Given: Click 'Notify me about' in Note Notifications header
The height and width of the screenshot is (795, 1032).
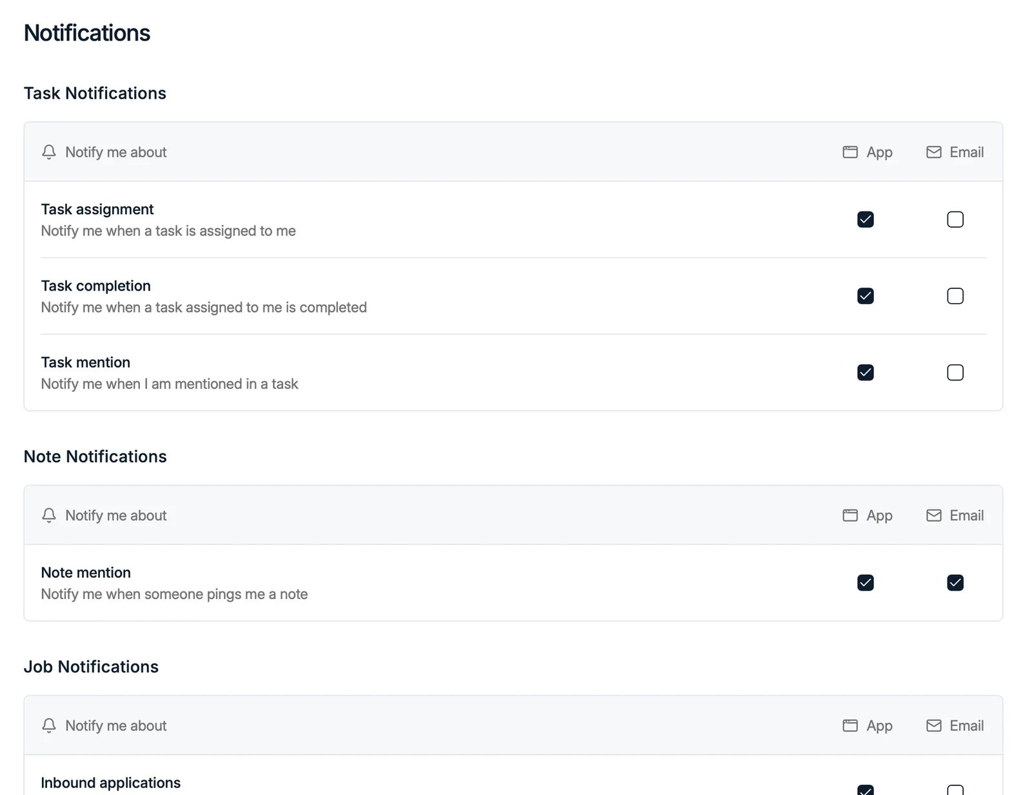Looking at the screenshot, I should [116, 515].
